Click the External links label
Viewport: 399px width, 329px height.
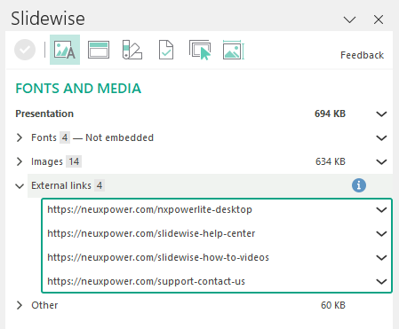pyautogui.click(x=61, y=185)
